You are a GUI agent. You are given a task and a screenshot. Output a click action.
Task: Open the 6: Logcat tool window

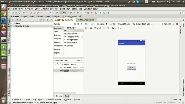38,100
